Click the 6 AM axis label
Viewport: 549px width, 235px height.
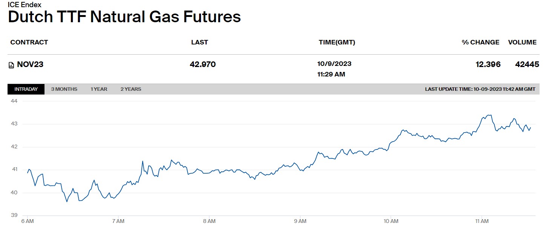[x=28, y=221]
